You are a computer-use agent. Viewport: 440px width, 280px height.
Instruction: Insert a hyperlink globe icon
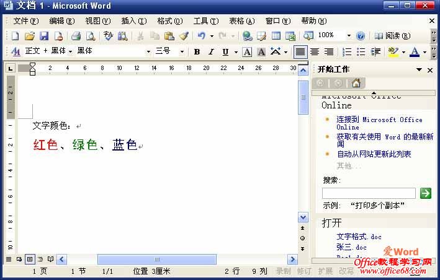[247, 36]
